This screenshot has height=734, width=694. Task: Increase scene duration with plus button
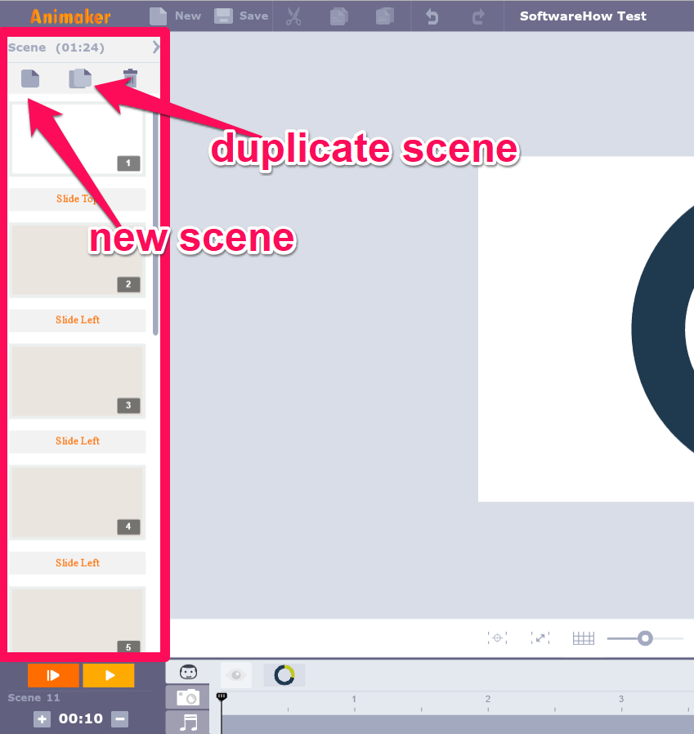tap(42, 719)
